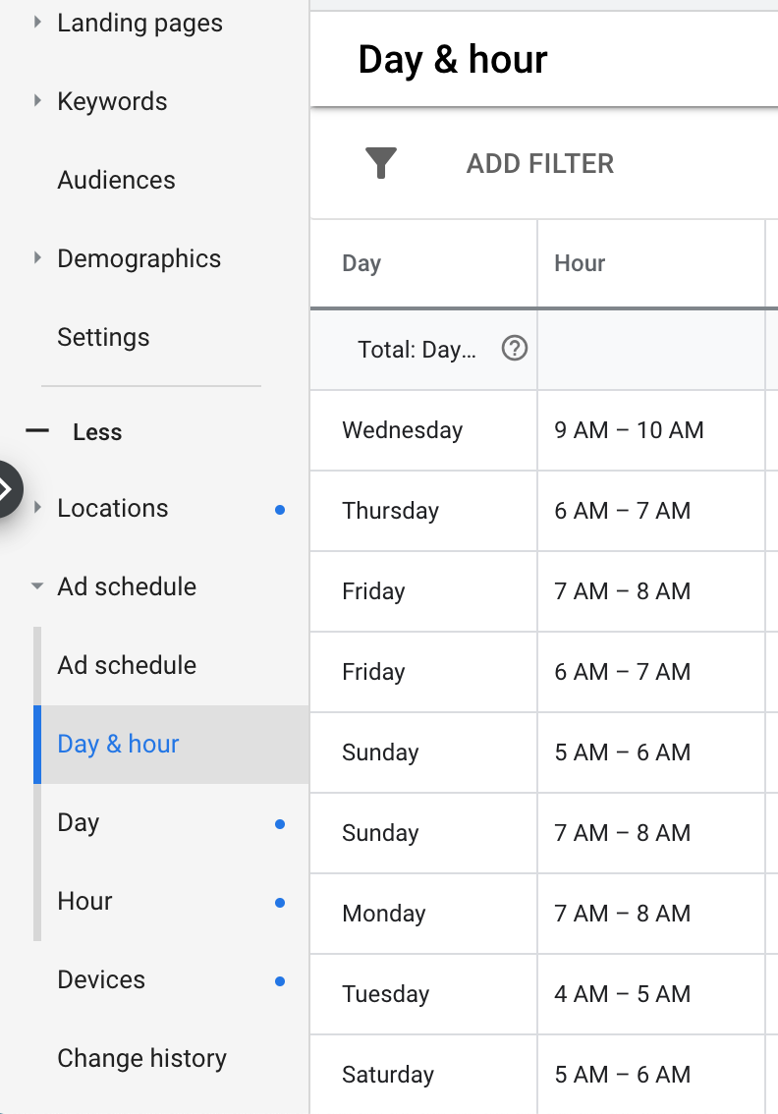The height and width of the screenshot is (1114, 778).
Task: Select the Wednesday 9 AM – 10 AM row
Action: point(402,430)
